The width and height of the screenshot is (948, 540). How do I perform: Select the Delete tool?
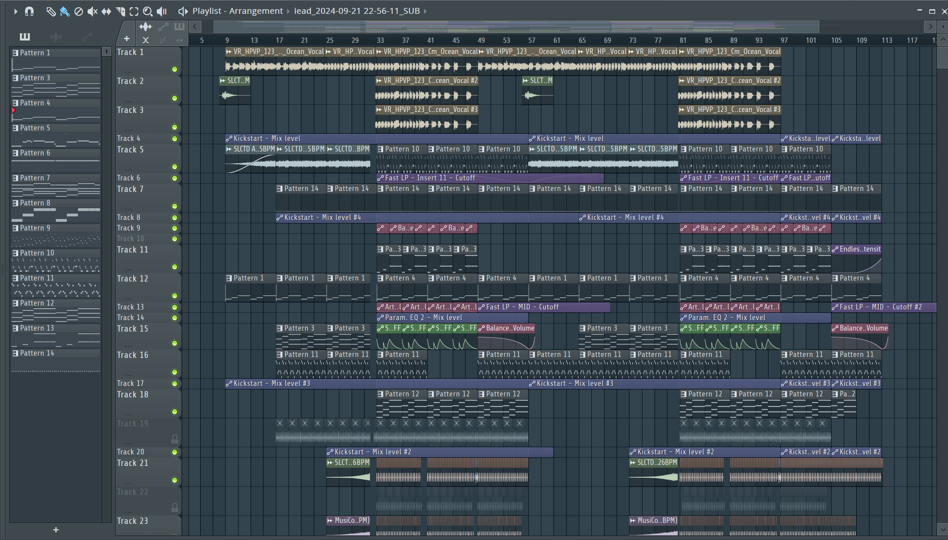point(79,12)
